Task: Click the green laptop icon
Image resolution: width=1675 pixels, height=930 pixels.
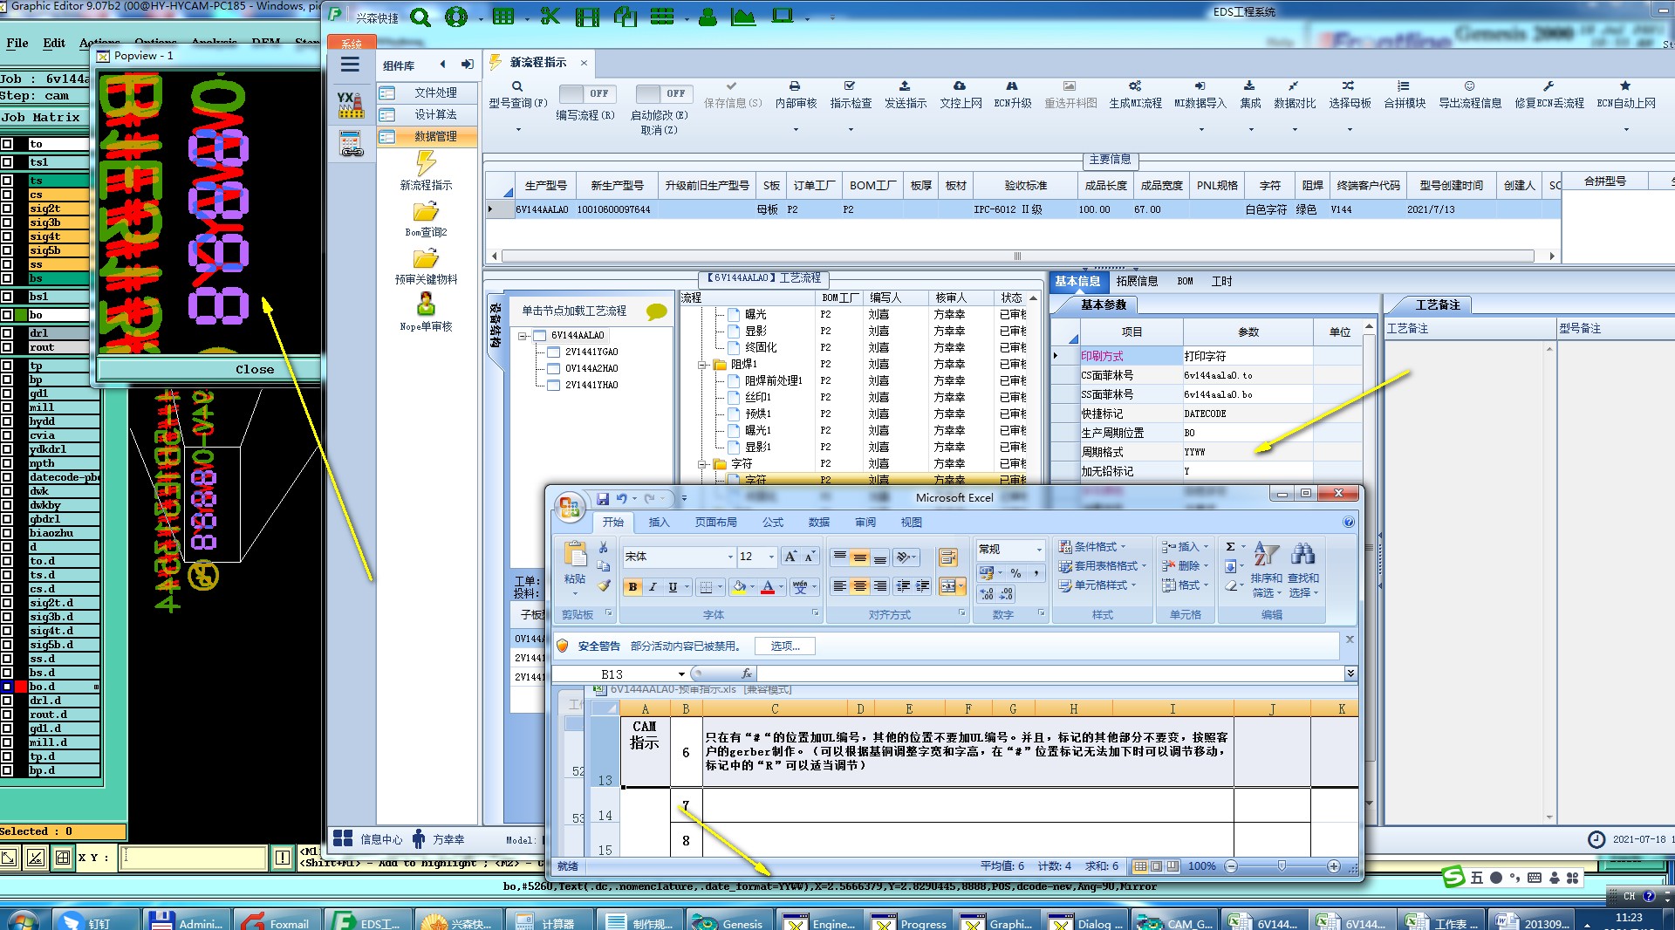Action: click(783, 16)
